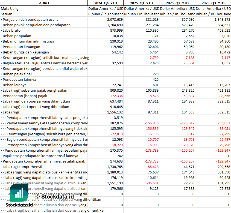Click forex loss value -7,185
The width and height of the screenshot is (231, 213).
click(189, 58)
